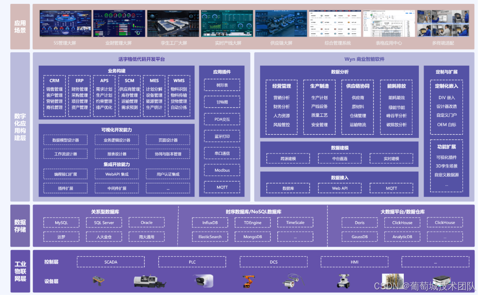478x295 pixels.
Task: Select the 插件扩展 box
Action: 66,188
